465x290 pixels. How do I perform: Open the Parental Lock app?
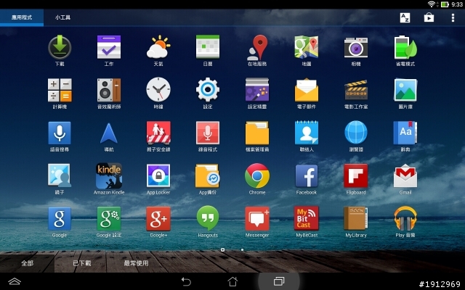tap(158, 133)
